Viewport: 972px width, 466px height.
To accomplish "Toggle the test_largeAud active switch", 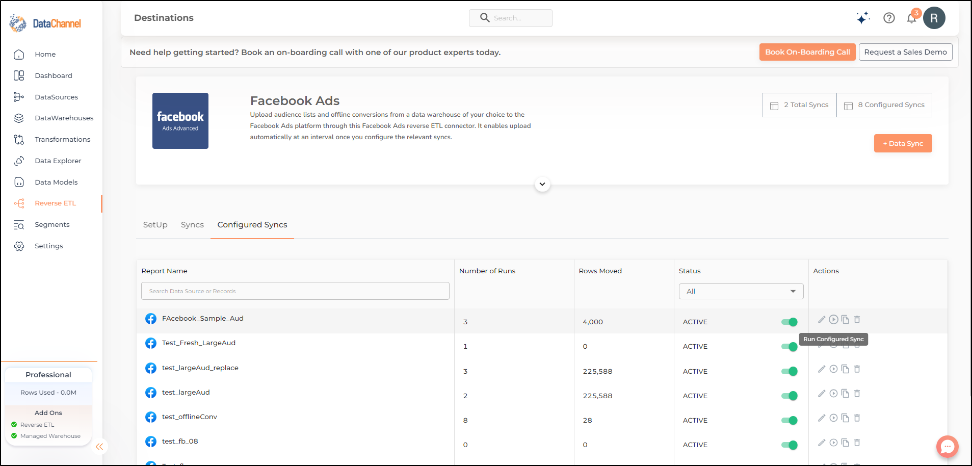I will point(789,396).
